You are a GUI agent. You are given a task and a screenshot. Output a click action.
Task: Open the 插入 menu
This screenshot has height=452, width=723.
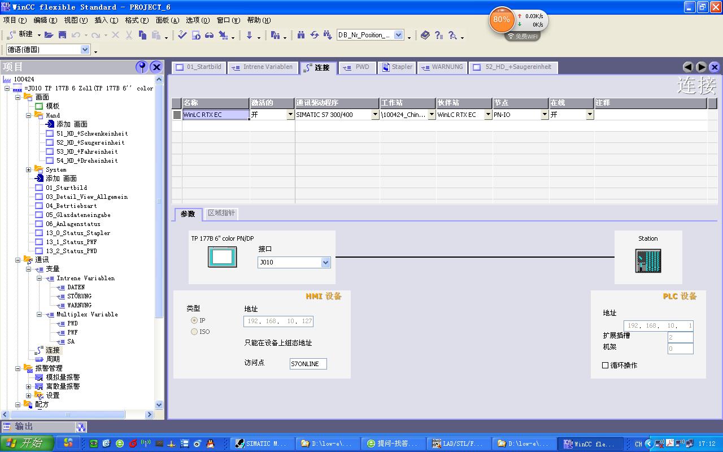(106, 20)
